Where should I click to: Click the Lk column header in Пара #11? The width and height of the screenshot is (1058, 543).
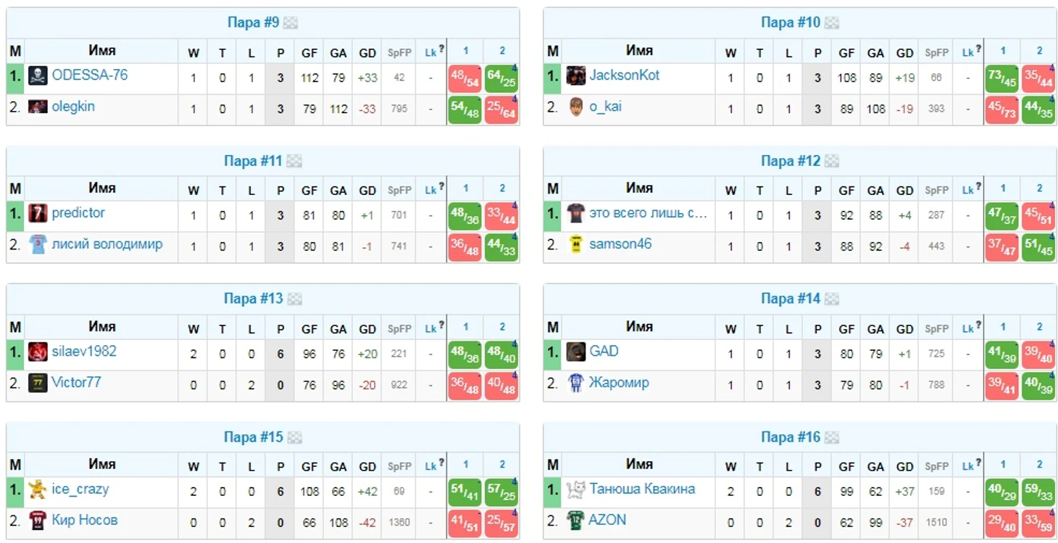click(x=430, y=191)
